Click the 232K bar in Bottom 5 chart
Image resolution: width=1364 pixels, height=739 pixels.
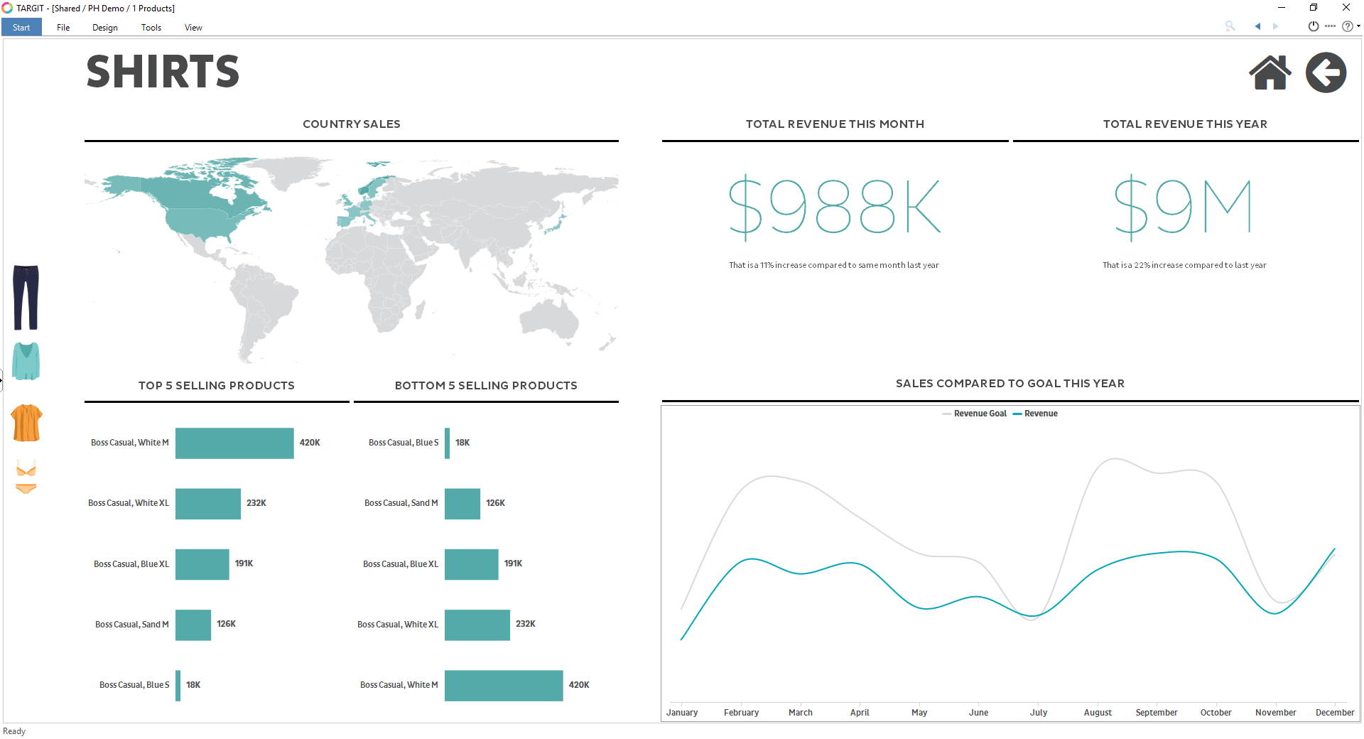[x=477, y=625]
